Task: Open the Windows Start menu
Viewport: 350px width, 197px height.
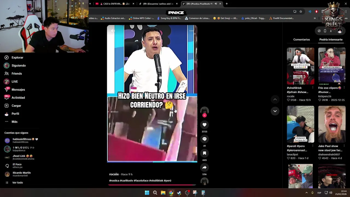Action: [147, 193]
